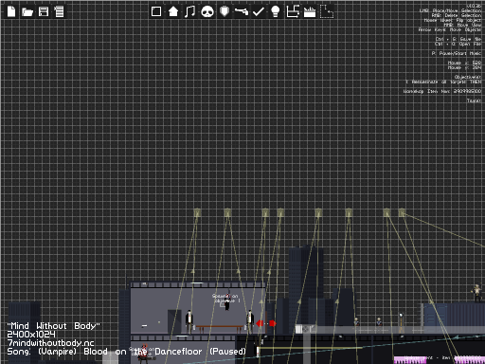Image resolution: width=485 pixels, height=364 pixels.
Task: Open the level properties list icon
Action: coord(59,11)
